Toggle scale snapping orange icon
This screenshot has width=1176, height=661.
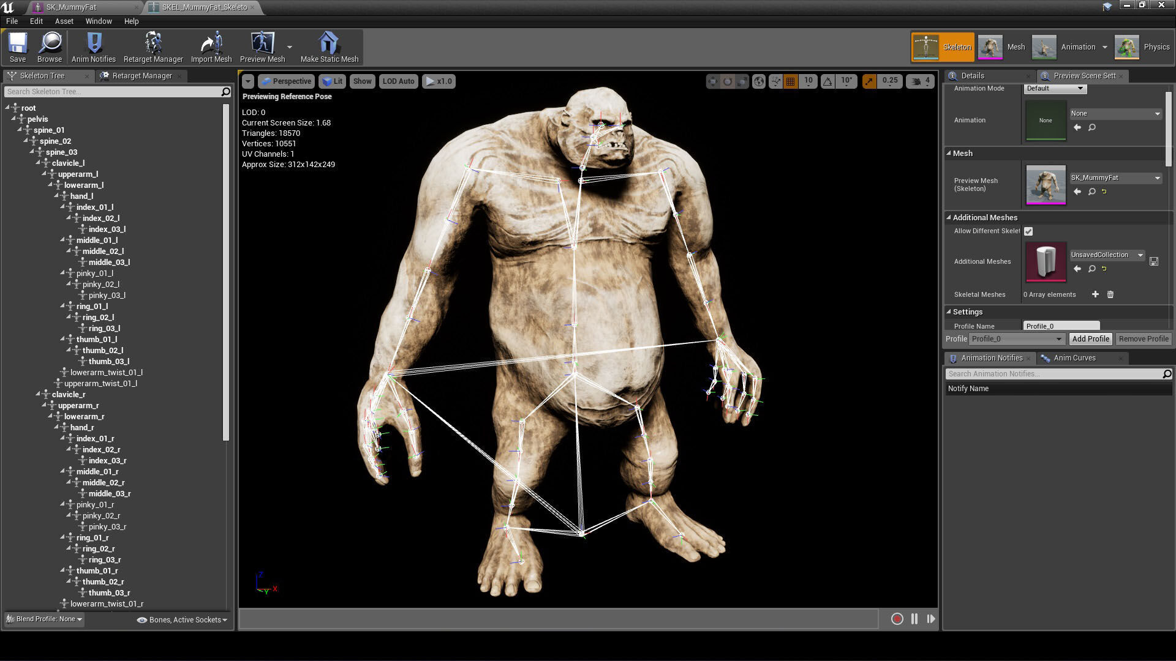coord(869,81)
